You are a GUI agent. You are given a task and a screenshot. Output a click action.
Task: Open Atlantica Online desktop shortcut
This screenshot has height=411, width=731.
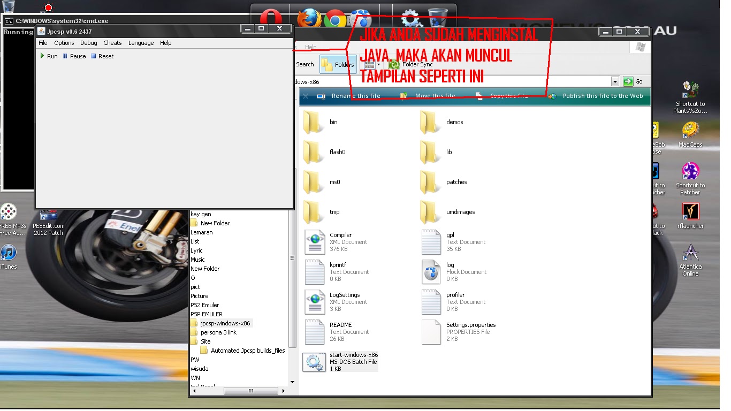(690, 260)
